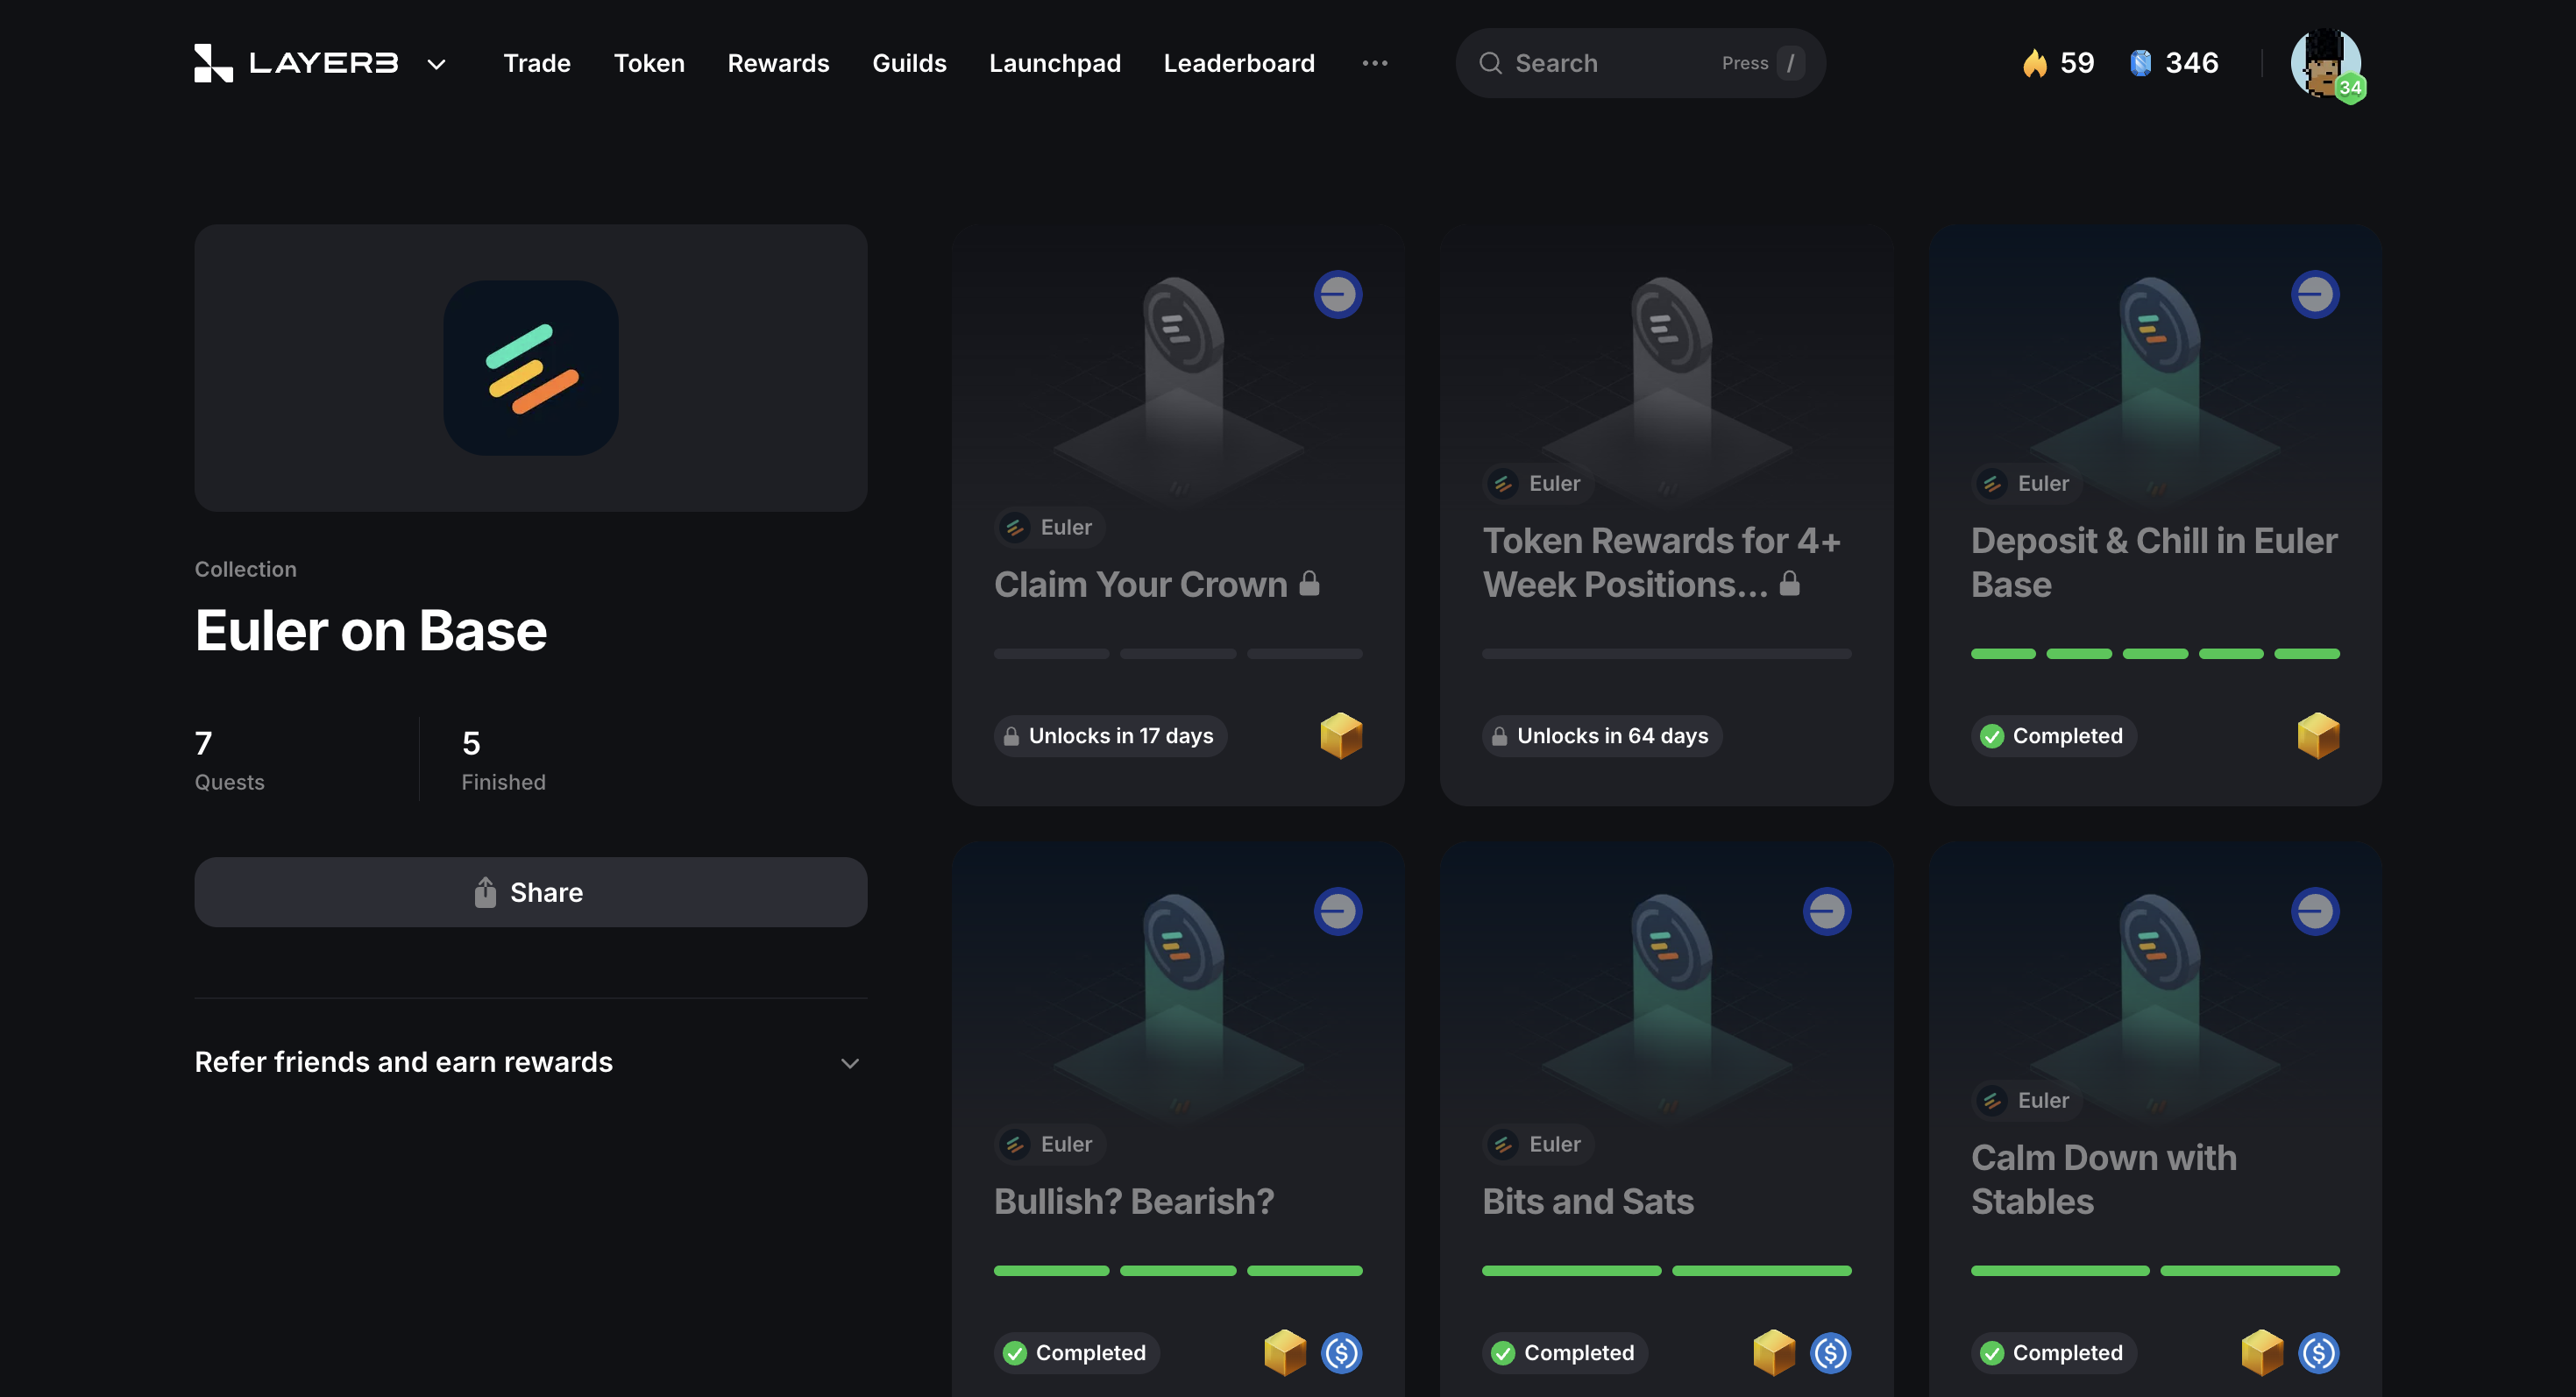Click the Base chain badge on Bits and Sats
Viewport: 2576px width, 1397px height.
click(1827, 911)
